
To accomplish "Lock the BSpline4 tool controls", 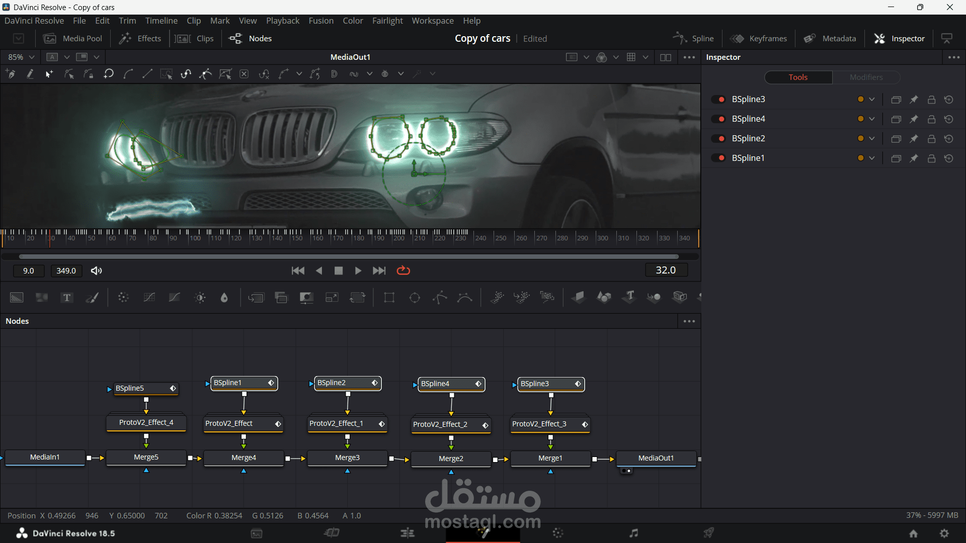I will click(931, 119).
